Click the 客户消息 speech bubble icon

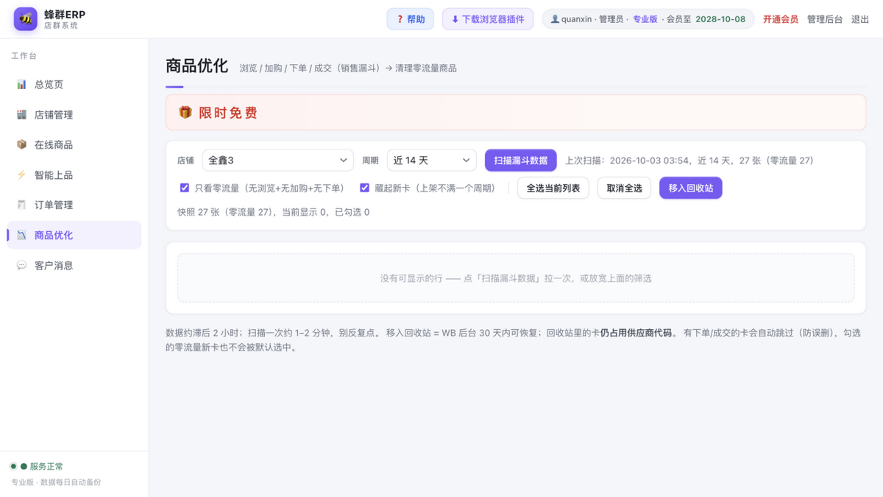[x=21, y=265]
